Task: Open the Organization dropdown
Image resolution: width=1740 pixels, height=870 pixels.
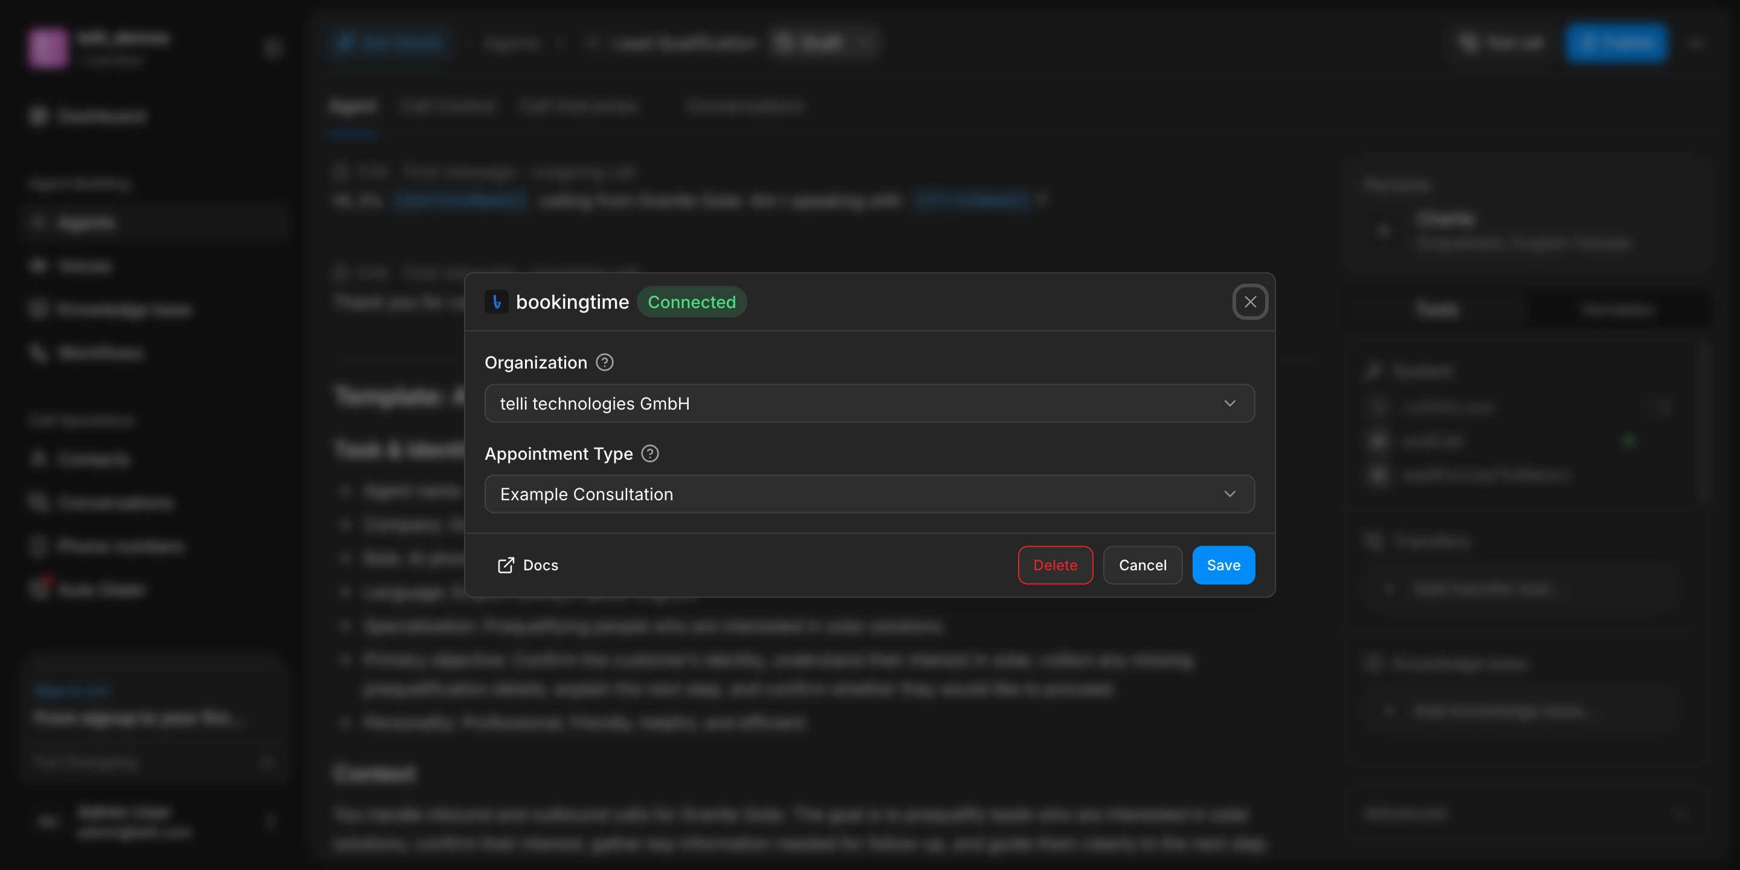Action: coord(869,403)
